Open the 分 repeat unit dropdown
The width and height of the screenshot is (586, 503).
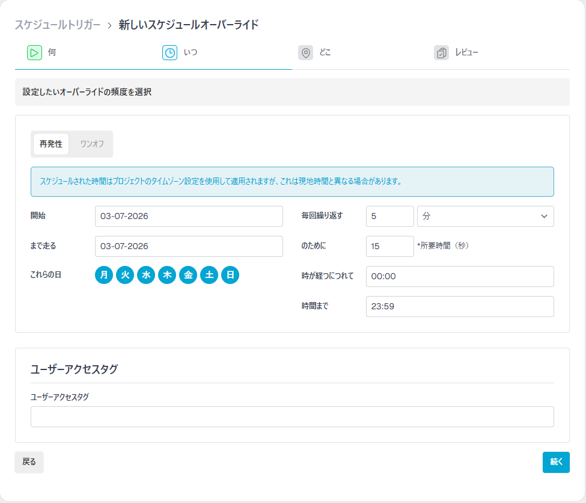[486, 217]
